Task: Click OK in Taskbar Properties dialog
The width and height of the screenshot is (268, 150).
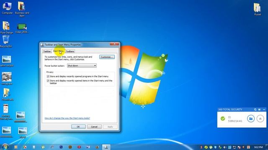Action: [78, 127]
